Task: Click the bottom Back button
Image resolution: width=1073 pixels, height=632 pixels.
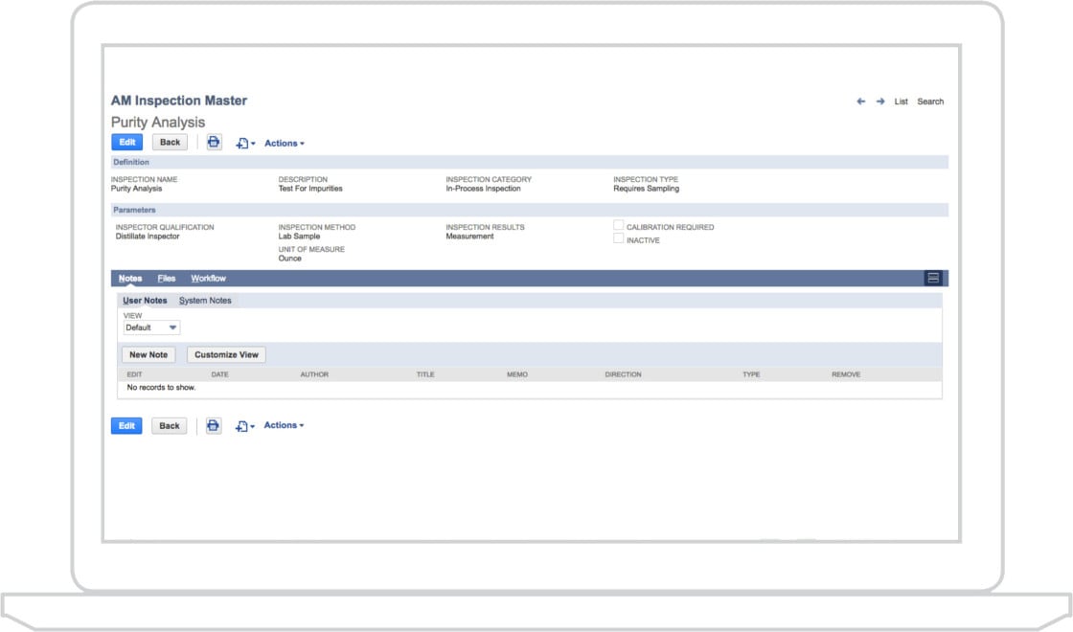Action: (169, 425)
